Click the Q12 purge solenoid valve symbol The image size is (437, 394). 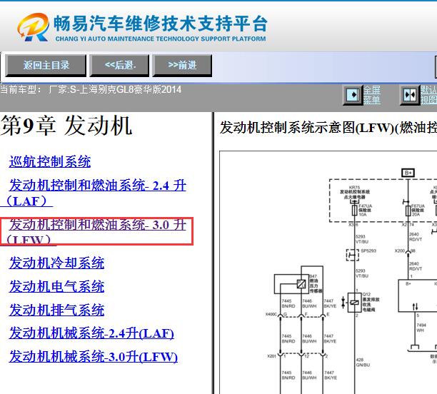(354, 303)
